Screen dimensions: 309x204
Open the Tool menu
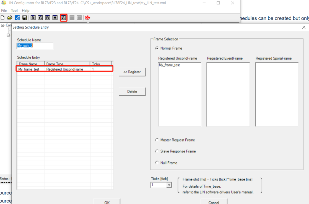coord(14,11)
